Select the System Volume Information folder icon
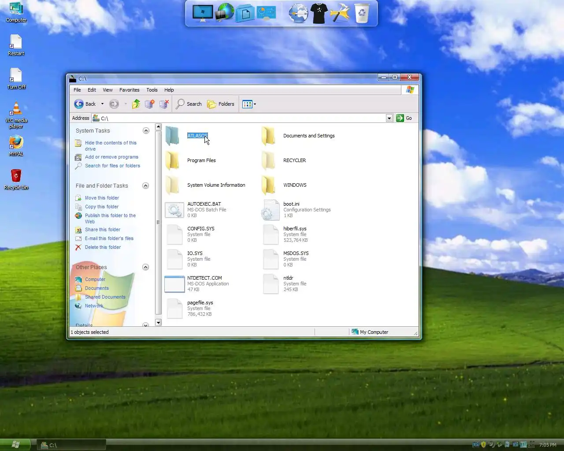The height and width of the screenshot is (451, 564). (x=172, y=185)
